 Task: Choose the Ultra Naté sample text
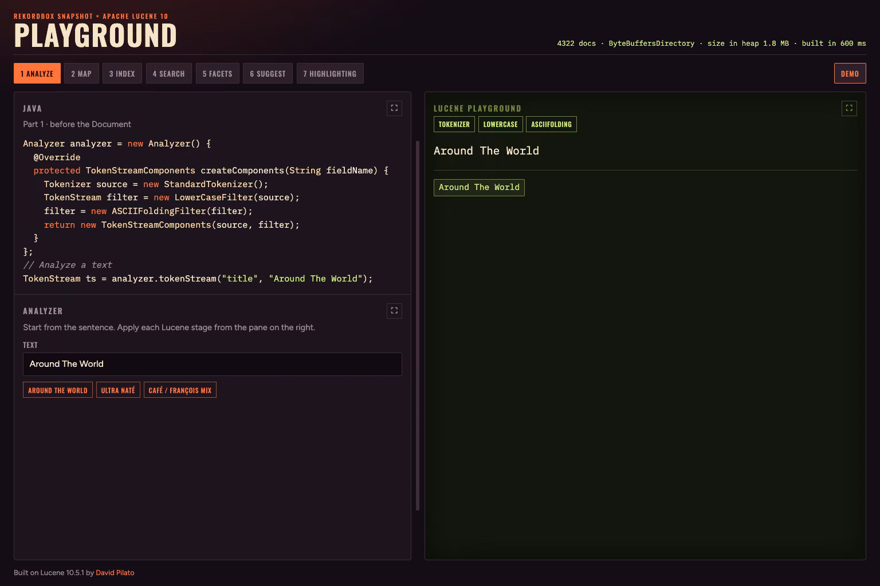pyautogui.click(x=118, y=390)
